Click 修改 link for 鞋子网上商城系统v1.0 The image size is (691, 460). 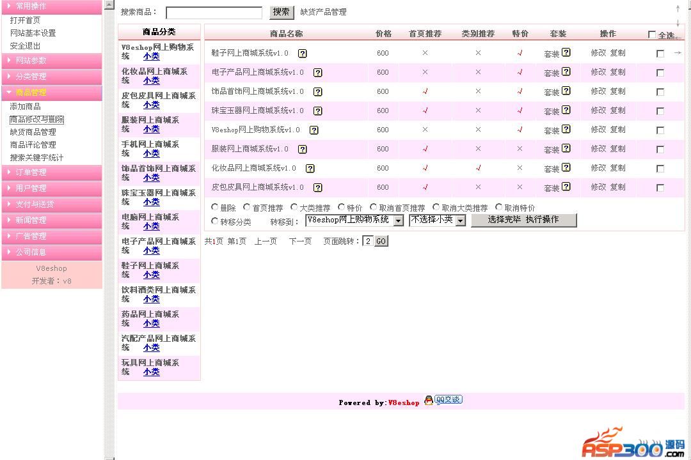coord(598,53)
